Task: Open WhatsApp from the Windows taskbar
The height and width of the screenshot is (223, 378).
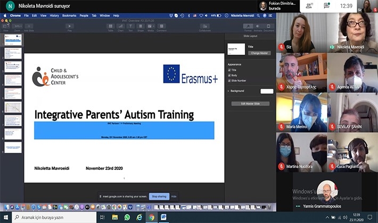Action: (127, 217)
